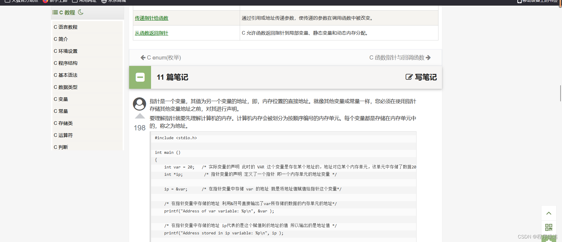Image resolution: width=562 pixels, height=242 pixels.
Task: Open C 运算符 in sidebar
Action: 88,135
